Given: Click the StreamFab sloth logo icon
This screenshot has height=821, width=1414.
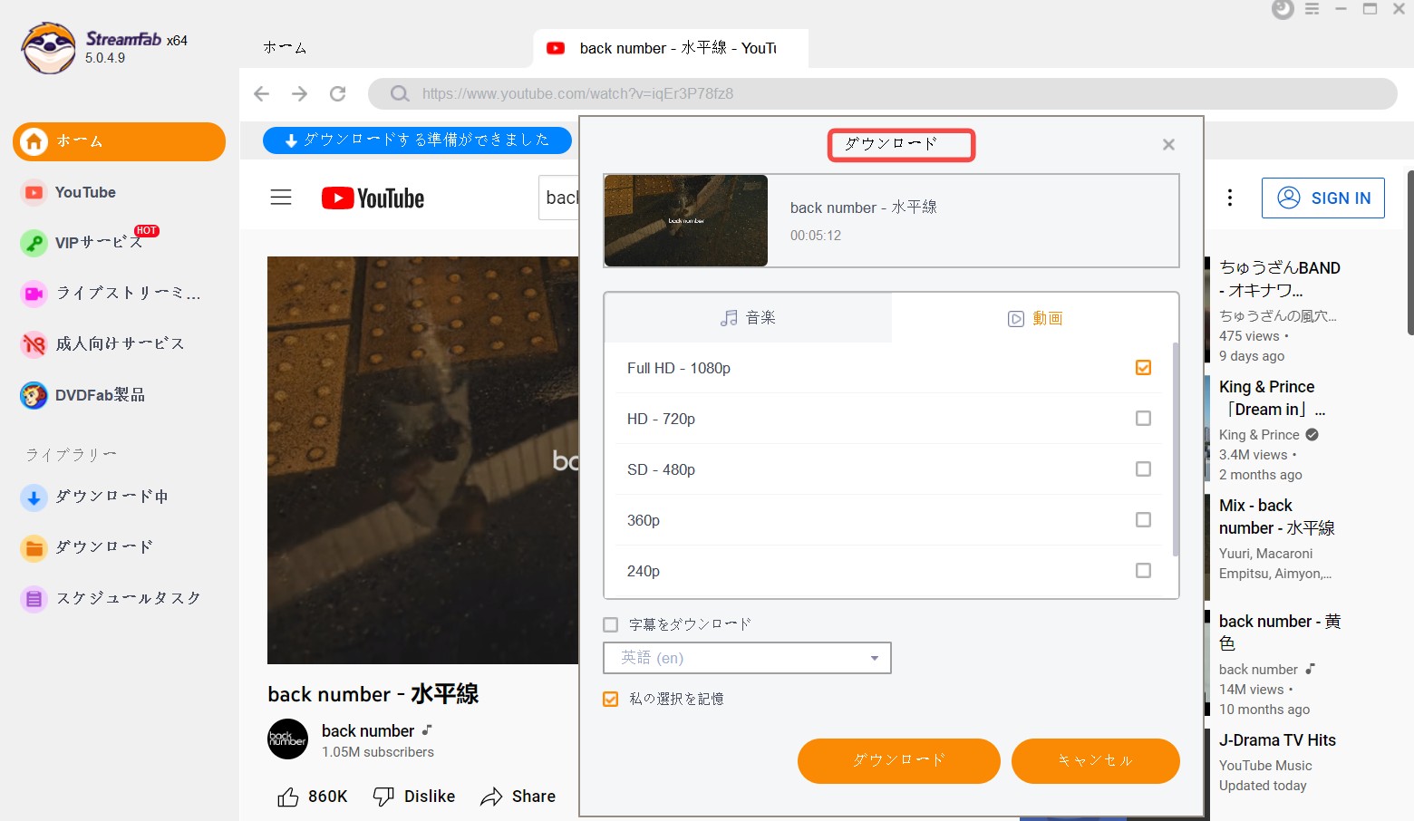Looking at the screenshot, I should pyautogui.click(x=49, y=48).
